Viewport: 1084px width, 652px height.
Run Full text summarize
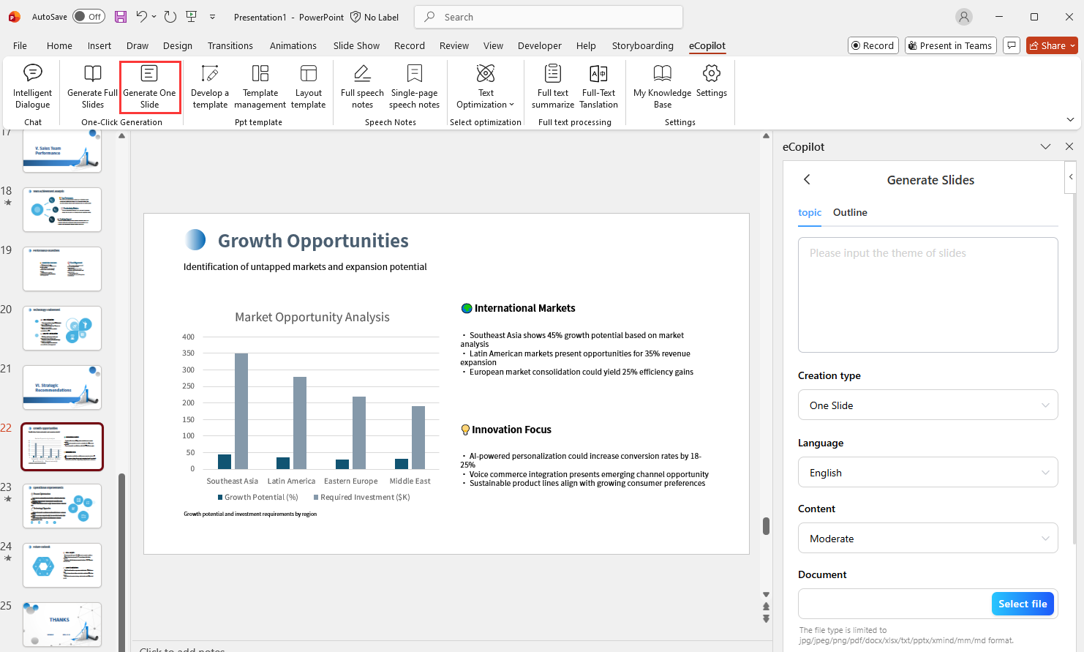(552, 86)
